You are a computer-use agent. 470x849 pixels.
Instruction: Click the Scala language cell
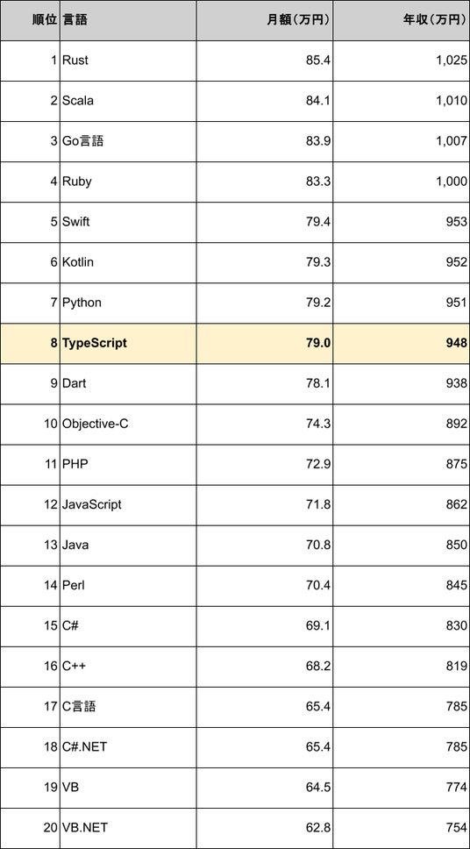[x=128, y=101]
